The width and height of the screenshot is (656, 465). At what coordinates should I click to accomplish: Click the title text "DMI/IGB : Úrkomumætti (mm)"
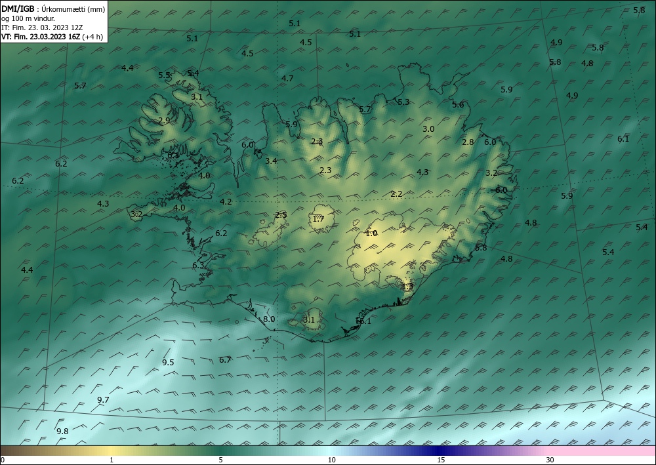pos(53,8)
